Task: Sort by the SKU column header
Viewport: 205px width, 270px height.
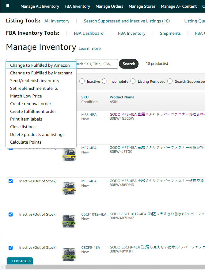Action: (x=85, y=97)
